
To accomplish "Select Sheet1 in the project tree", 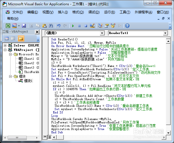I will 29,59.
